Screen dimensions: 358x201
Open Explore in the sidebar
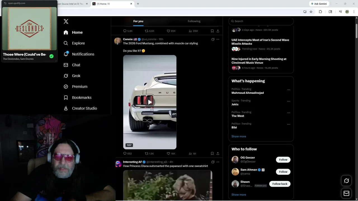point(74,43)
